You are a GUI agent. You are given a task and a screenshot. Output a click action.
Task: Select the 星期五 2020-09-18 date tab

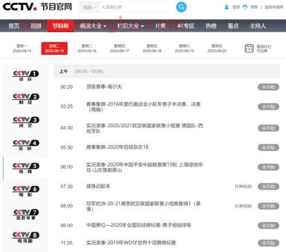152,48
